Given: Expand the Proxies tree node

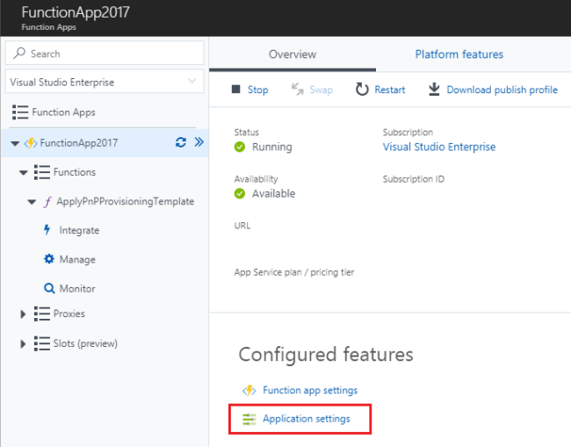Looking at the screenshot, I should (x=23, y=314).
